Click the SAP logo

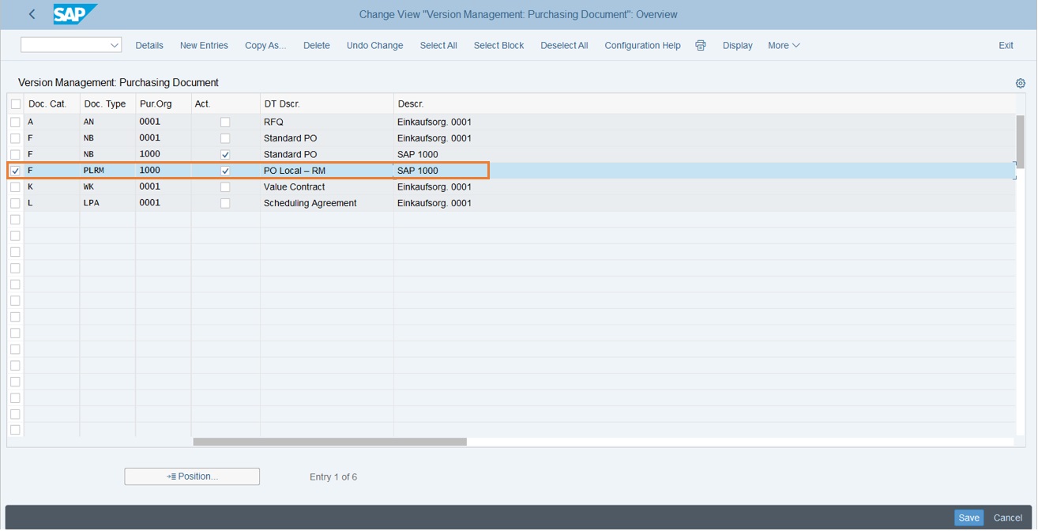[x=74, y=14]
